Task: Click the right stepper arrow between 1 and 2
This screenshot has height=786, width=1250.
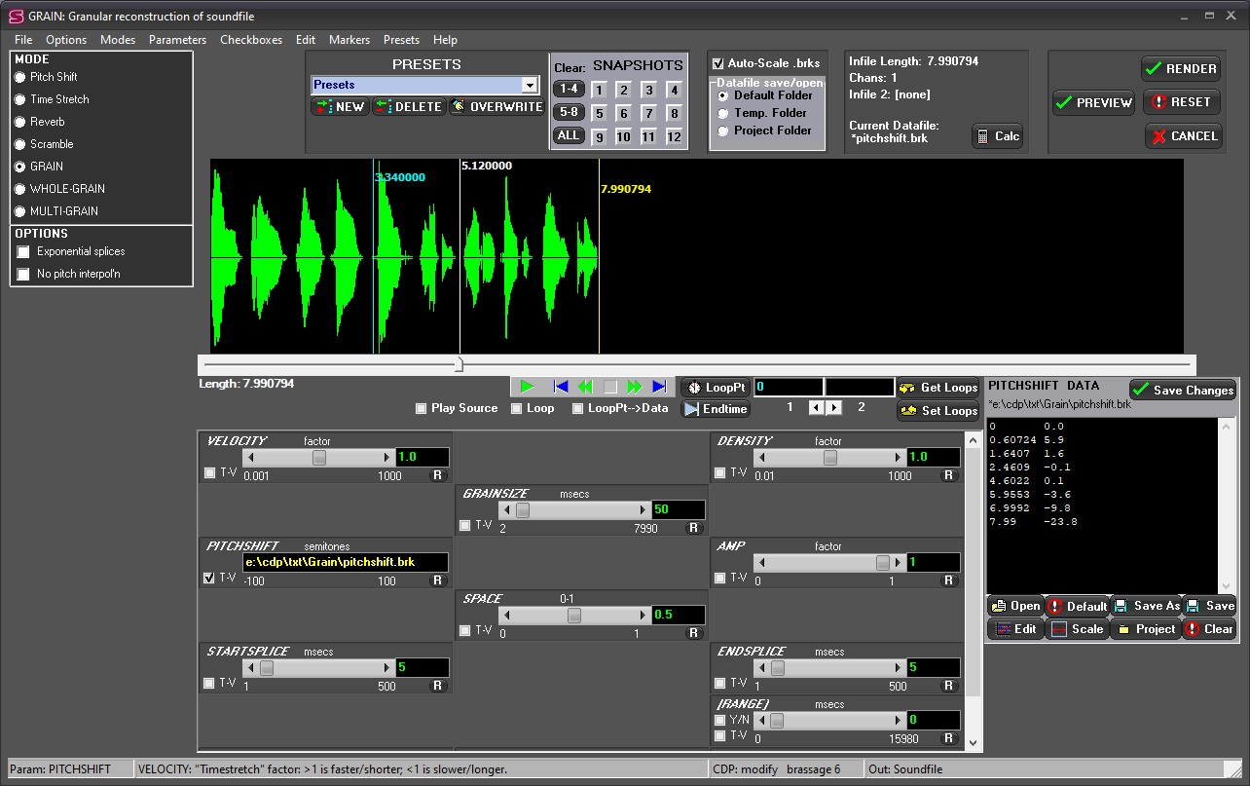Action: (834, 408)
